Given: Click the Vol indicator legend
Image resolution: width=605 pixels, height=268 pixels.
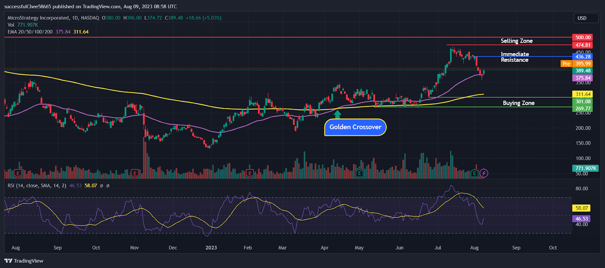Looking at the screenshot, I should click(x=11, y=25).
